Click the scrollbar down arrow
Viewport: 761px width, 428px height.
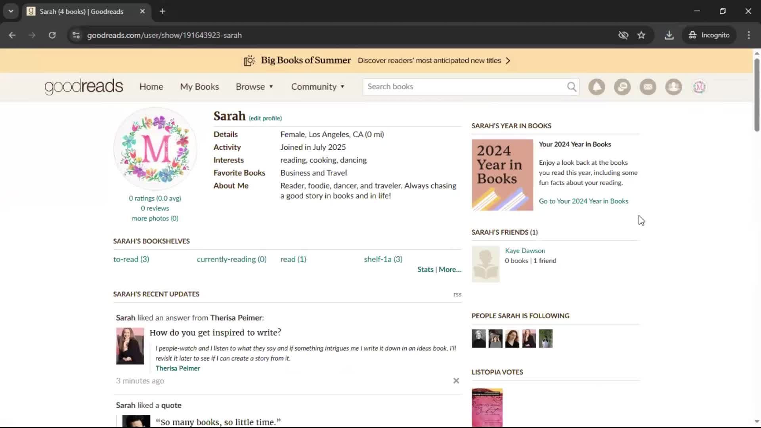tap(757, 421)
